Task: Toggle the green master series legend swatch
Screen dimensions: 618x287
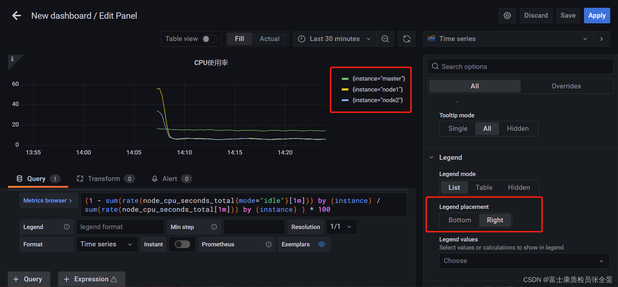Action: (345, 79)
